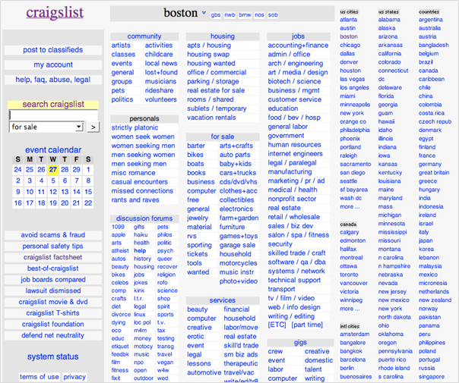Image resolution: width=459 pixels, height=383 pixels.
Task: Open the event calendar heading link
Action: pos(53,150)
